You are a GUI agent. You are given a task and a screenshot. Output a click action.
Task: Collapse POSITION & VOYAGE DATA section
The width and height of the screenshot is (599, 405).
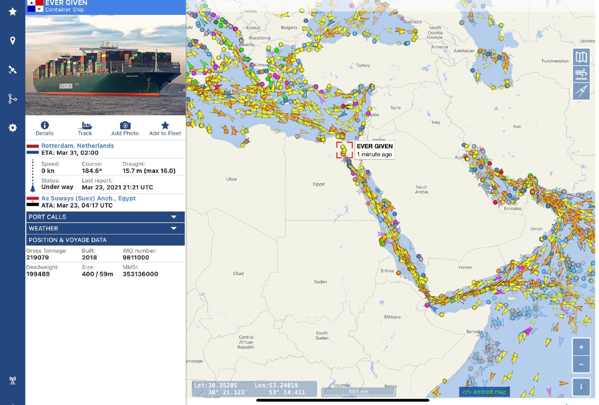point(105,240)
